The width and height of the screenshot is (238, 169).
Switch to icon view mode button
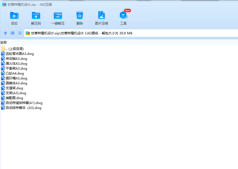point(13,33)
